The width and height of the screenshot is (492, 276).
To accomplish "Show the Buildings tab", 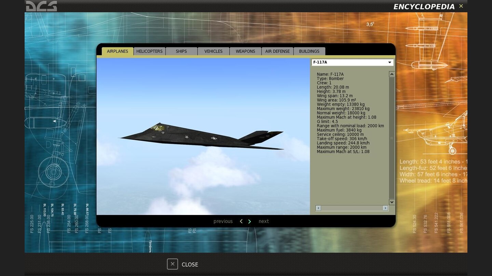I will click(x=309, y=51).
